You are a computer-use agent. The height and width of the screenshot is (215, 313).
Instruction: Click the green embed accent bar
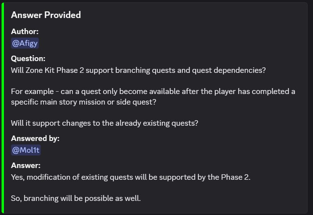[x=3, y=108]
